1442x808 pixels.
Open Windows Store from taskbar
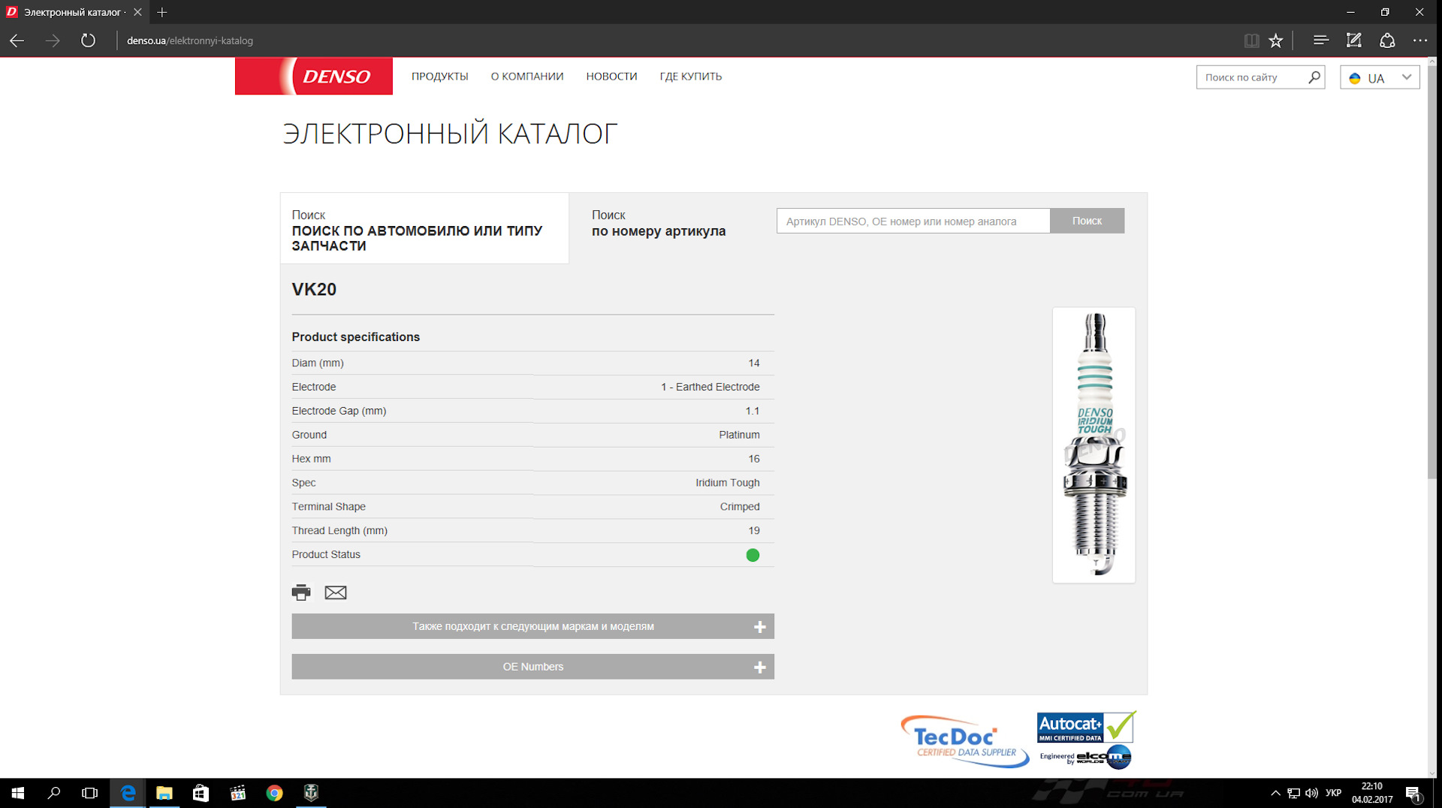[201, 793]
